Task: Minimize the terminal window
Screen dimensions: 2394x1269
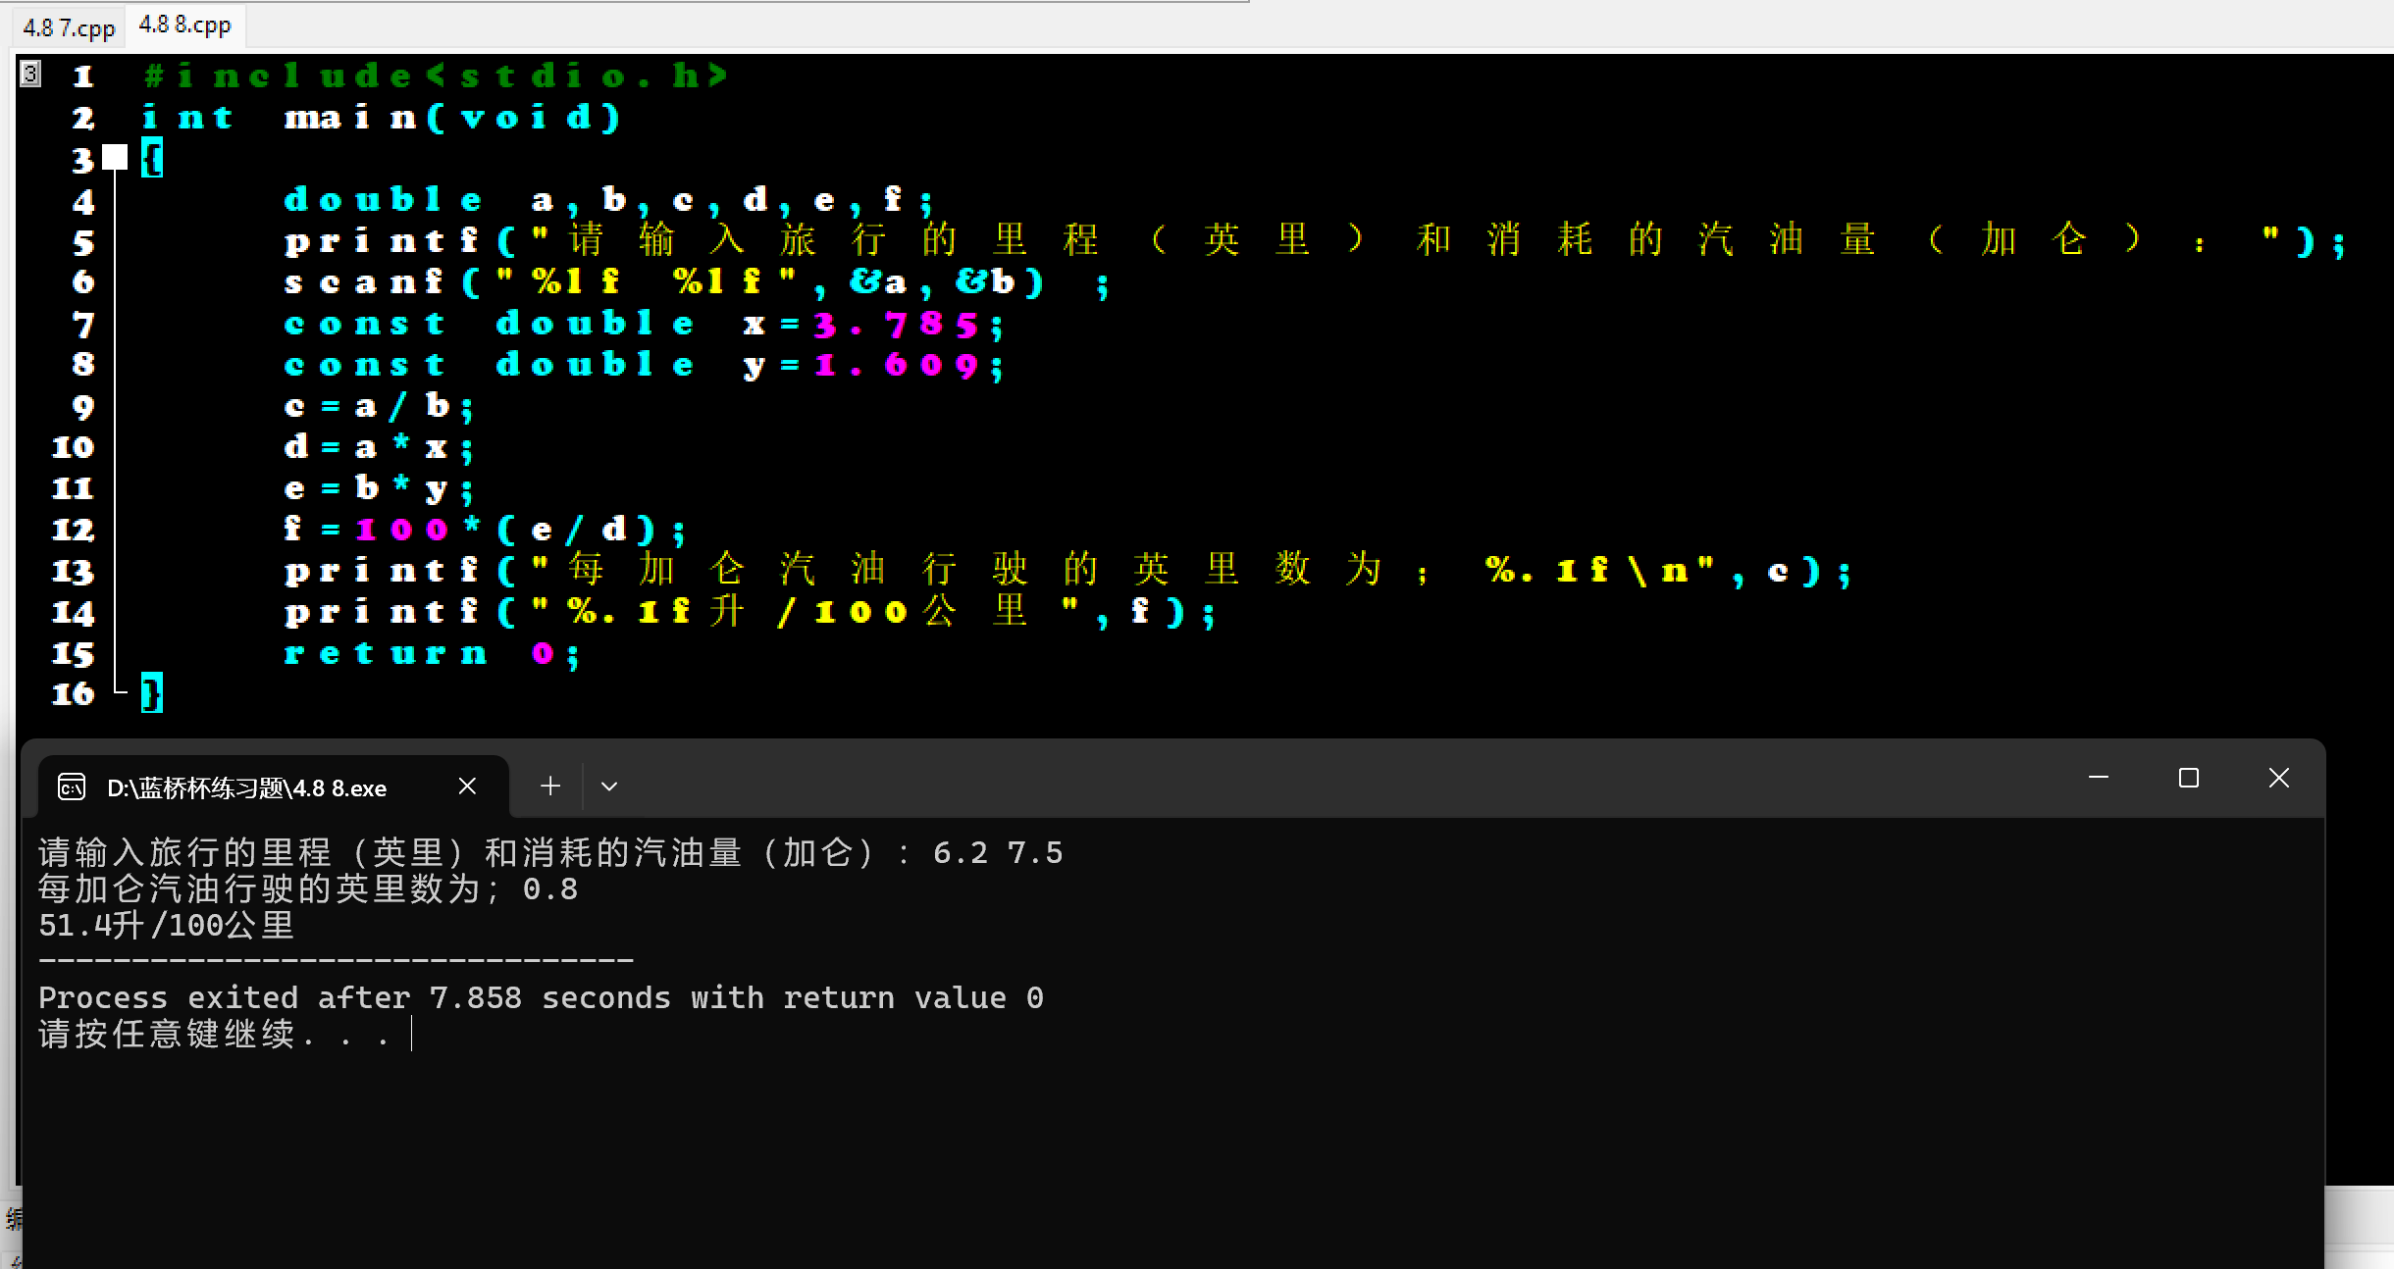Action: [x=2099, y=778]
